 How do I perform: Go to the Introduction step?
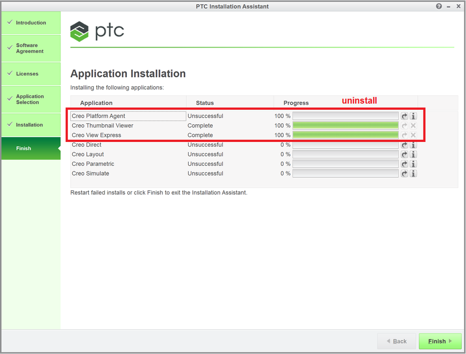coord(31,22)
